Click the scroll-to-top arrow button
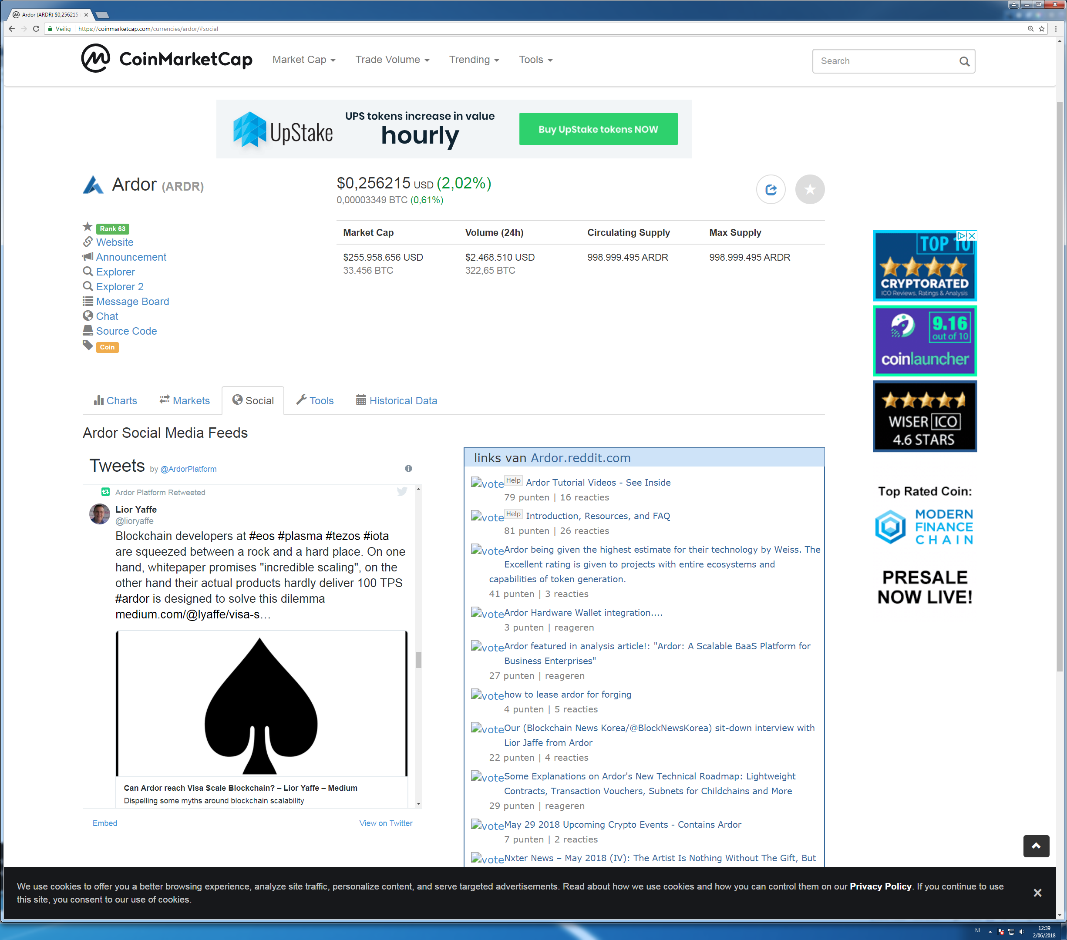The width and height of the screenshot is (1067, 940). 1036,846
